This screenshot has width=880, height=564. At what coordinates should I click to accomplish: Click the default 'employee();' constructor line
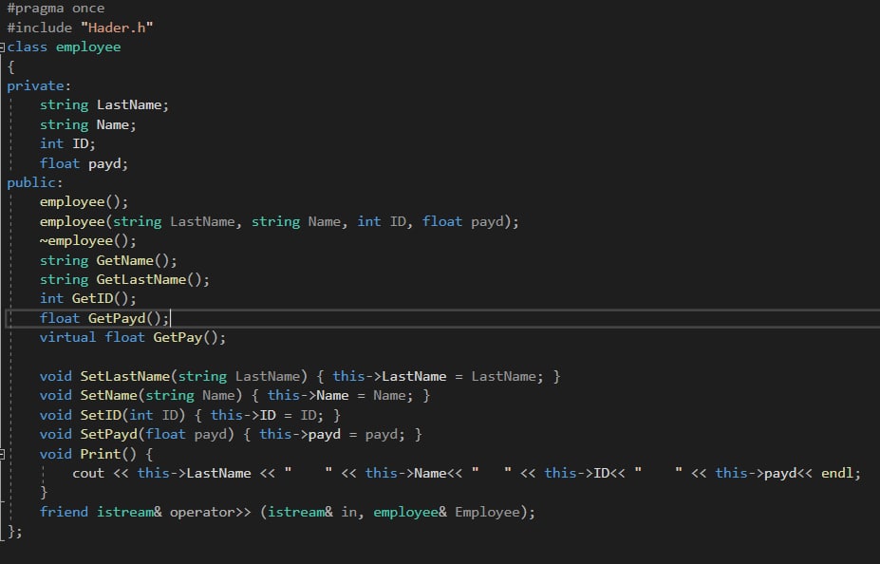pos(84,202)
